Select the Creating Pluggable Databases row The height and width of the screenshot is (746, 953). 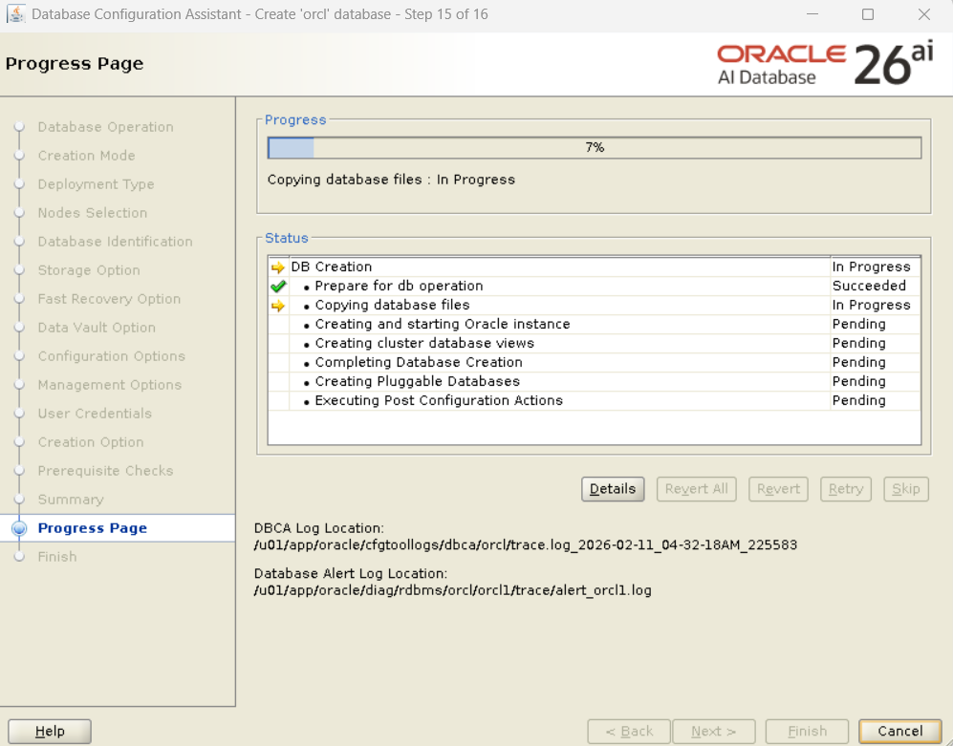[418, 381]
